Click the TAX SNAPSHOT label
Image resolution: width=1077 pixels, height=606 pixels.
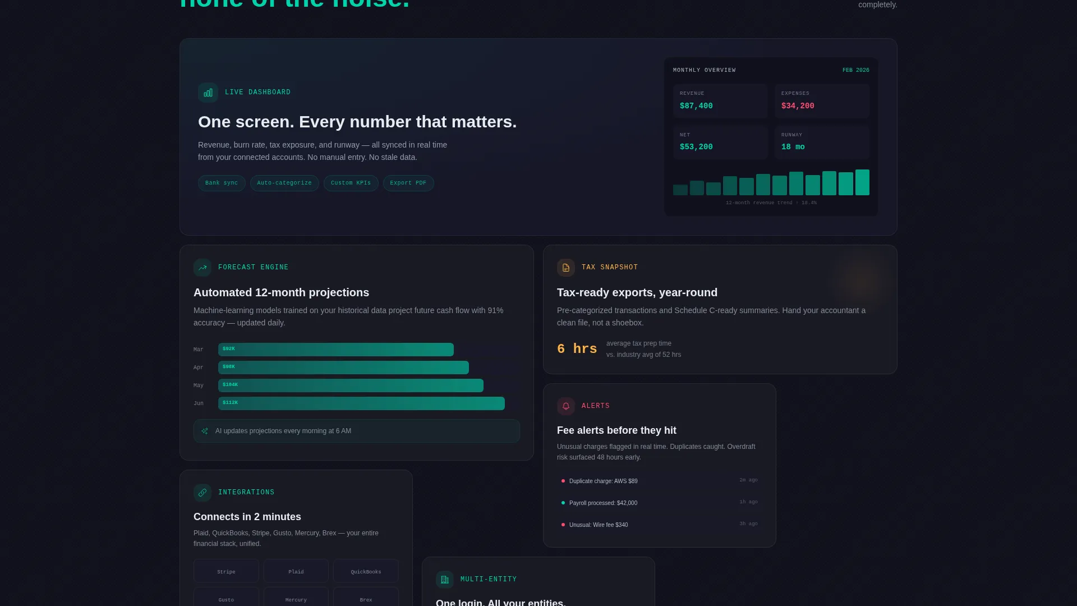click(610, 268)
